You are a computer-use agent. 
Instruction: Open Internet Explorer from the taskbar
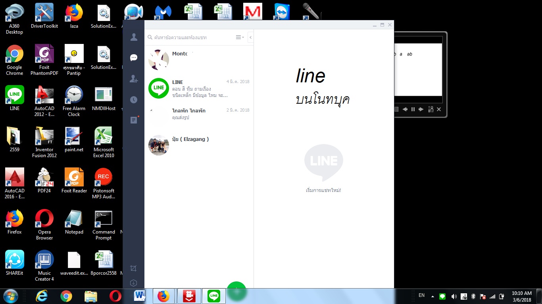[42, 296]
